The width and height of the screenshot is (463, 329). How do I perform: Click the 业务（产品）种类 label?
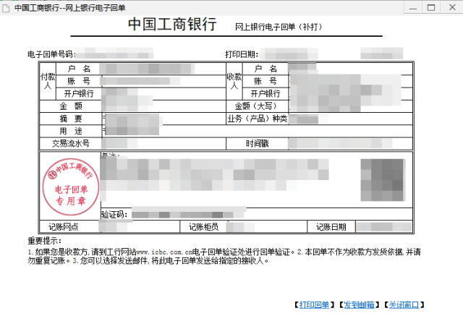point(258,119)
